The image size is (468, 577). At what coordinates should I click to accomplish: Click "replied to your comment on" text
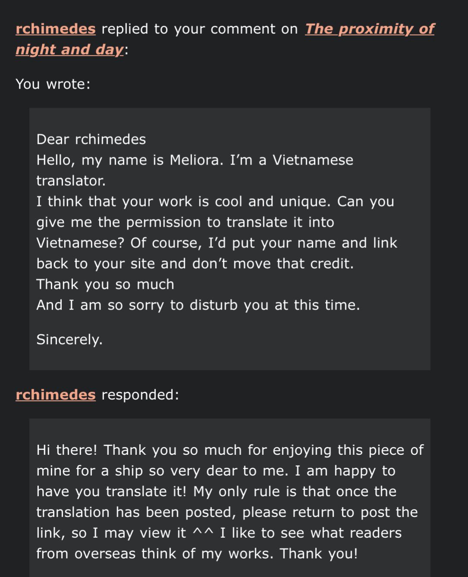pyautogui.click(x=199, y=29)
